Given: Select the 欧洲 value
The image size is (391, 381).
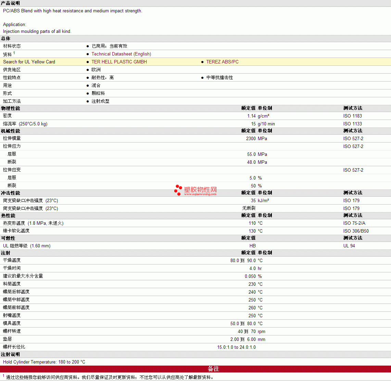Looking at the screenshot, I should pyautogui.click(x=96, y=70).
